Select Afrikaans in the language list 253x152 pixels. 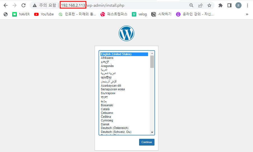[124, 58]
